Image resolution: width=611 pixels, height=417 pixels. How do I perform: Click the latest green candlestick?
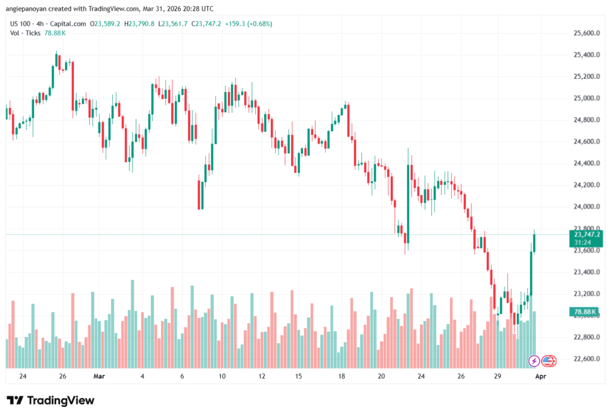pos(535,243)
